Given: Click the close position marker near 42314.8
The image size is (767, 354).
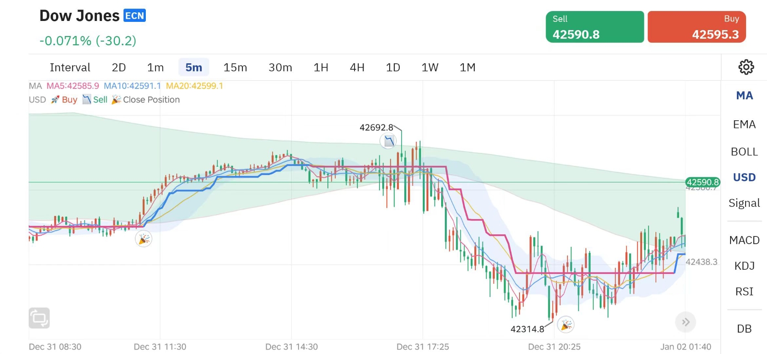Looking at the screenshot, I should click(x=566, y=325).
